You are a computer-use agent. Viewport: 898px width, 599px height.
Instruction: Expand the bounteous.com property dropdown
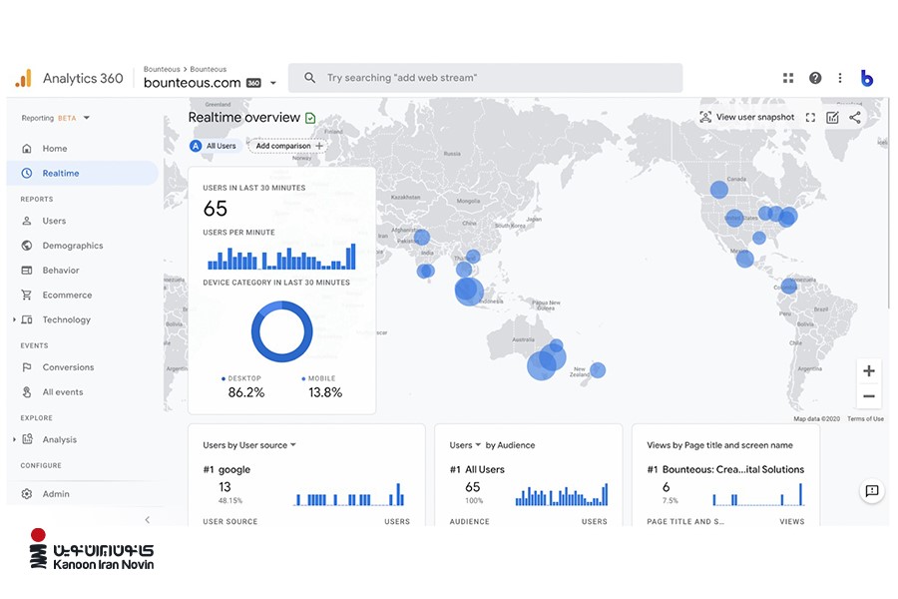[273, 84]
